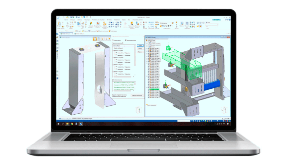Click the Sketch (Эскиз) ribbon icon
The image size is (289, 166).
click(79, 24)
